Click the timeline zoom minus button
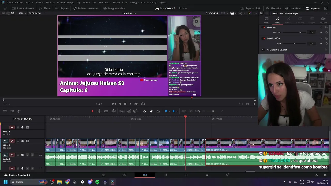Viewport: 331px width, 186px height. [x=204, y=111]
